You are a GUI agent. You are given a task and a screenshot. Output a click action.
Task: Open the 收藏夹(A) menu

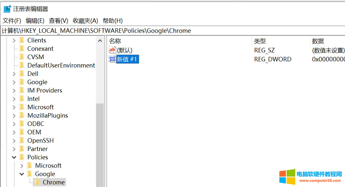85,21
